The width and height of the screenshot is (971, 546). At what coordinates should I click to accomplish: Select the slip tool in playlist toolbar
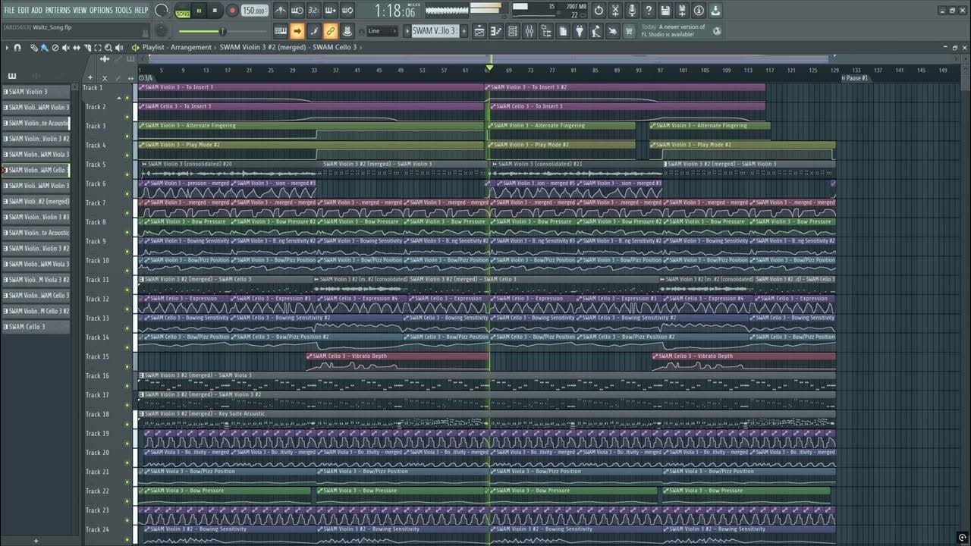(x=77, y=48)
